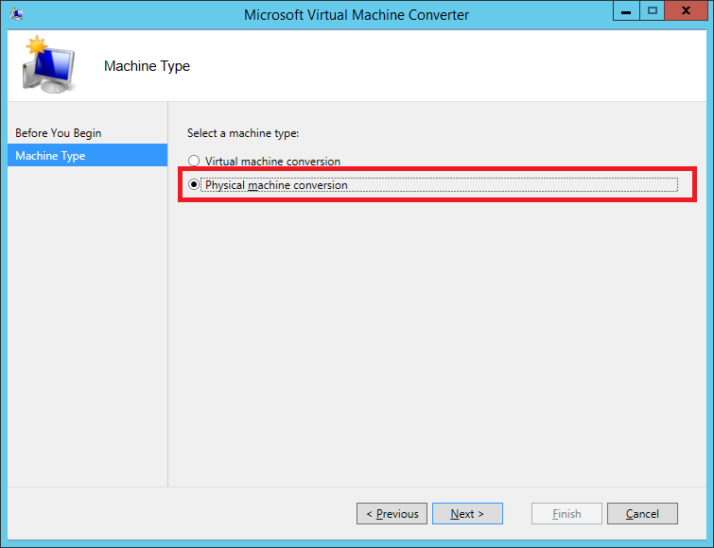Click the 'Select a machine type:' prompt
This screenshot has width=714, height=548.
click(243, 133)
